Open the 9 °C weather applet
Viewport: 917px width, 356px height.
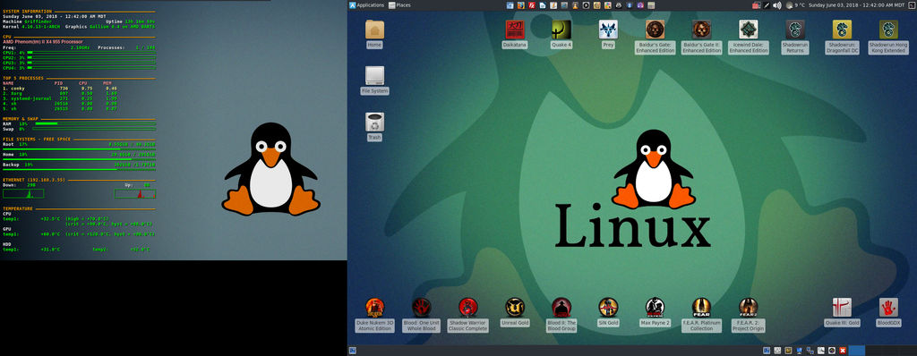coord(796,5)
